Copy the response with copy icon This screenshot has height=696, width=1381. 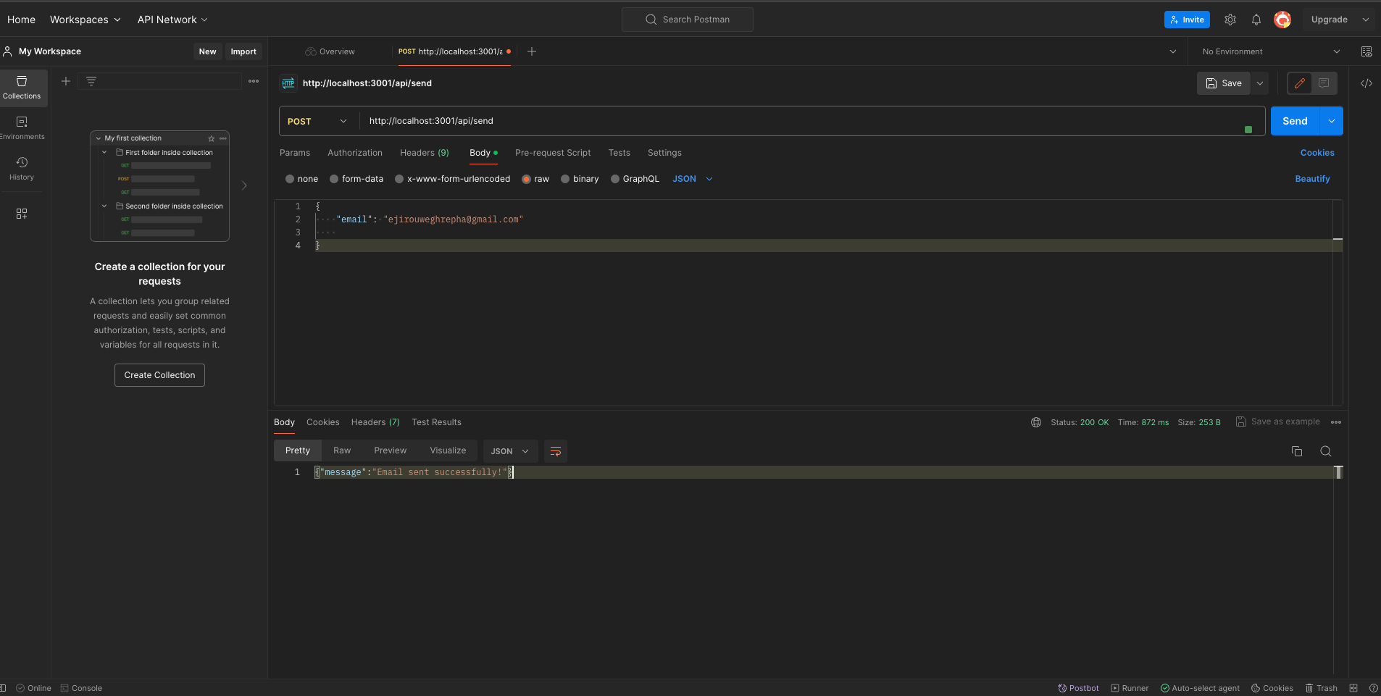coord(1297,451)
